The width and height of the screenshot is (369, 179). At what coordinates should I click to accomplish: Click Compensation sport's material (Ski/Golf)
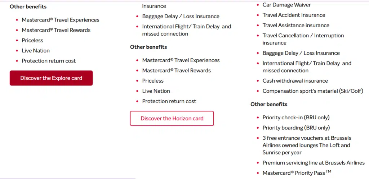tap(313, 91)
